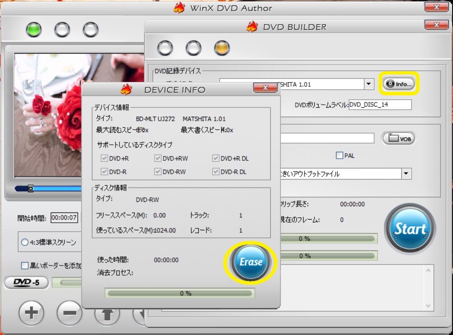
Task: Enable the PAL checkbox
Action: (339, 155)
